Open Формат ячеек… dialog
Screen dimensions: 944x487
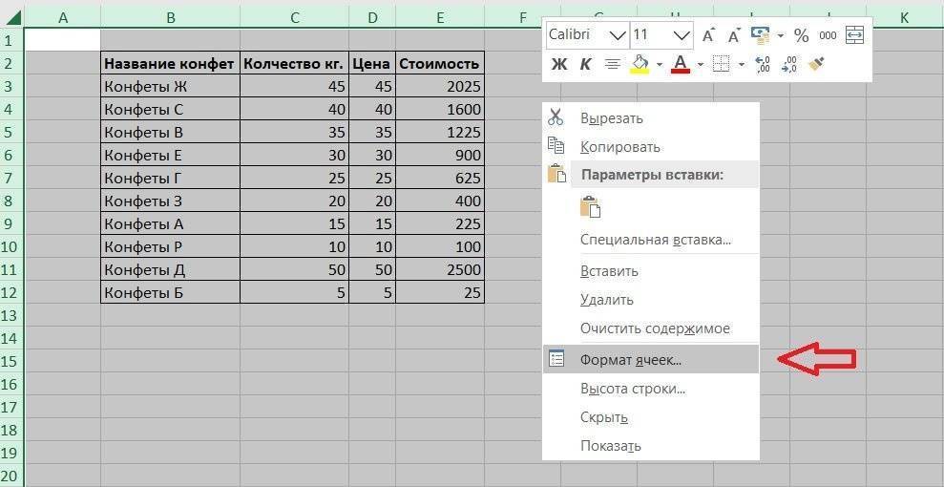(650, 359)
